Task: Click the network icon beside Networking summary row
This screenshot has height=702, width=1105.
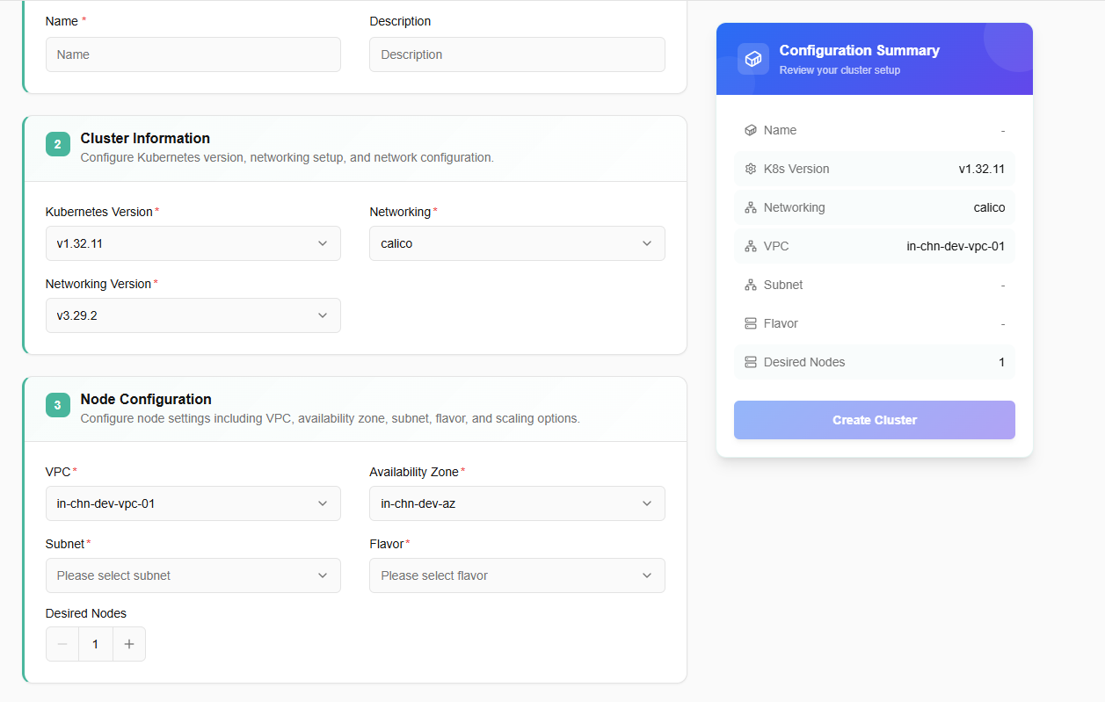Action: coord(750,207)
